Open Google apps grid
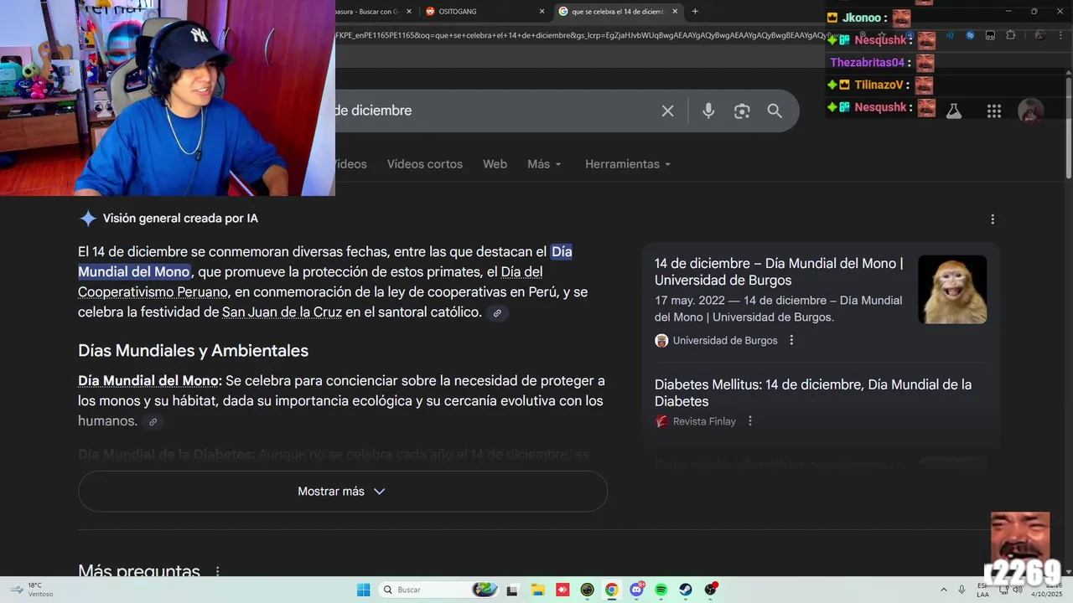The width and height of the screenshot is (1073, 603). point(994,111)
